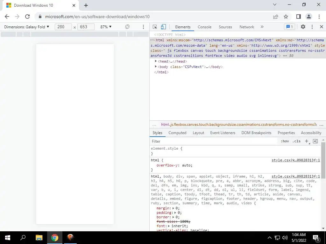
Task: Select the DOCTYPE html line
Action: tap(170, 35)
